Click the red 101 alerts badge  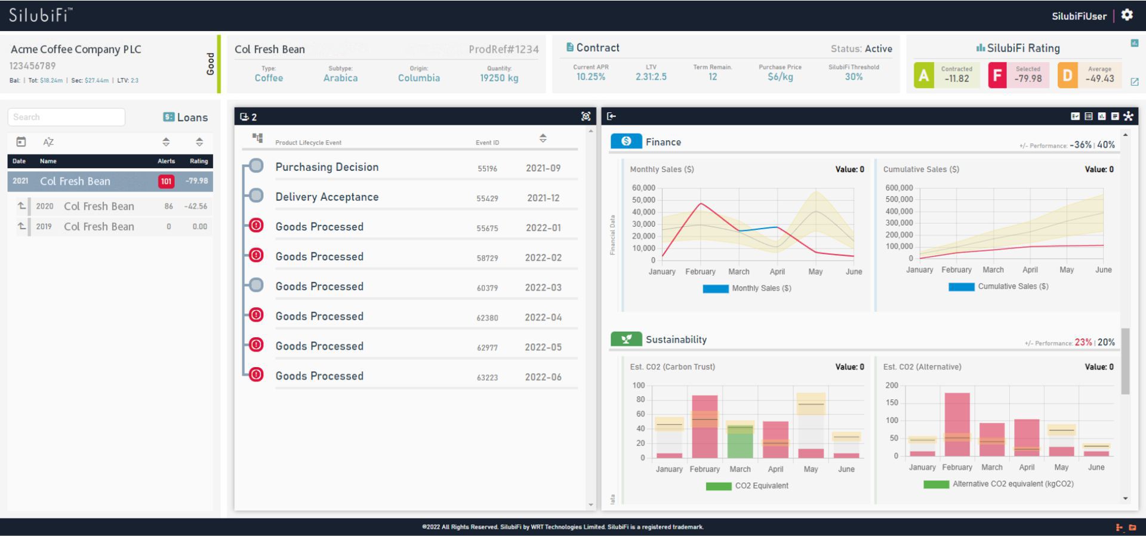(166, 181)
